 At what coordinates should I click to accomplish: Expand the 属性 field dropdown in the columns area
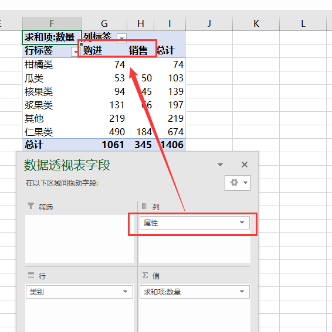[x=242, y=223]
